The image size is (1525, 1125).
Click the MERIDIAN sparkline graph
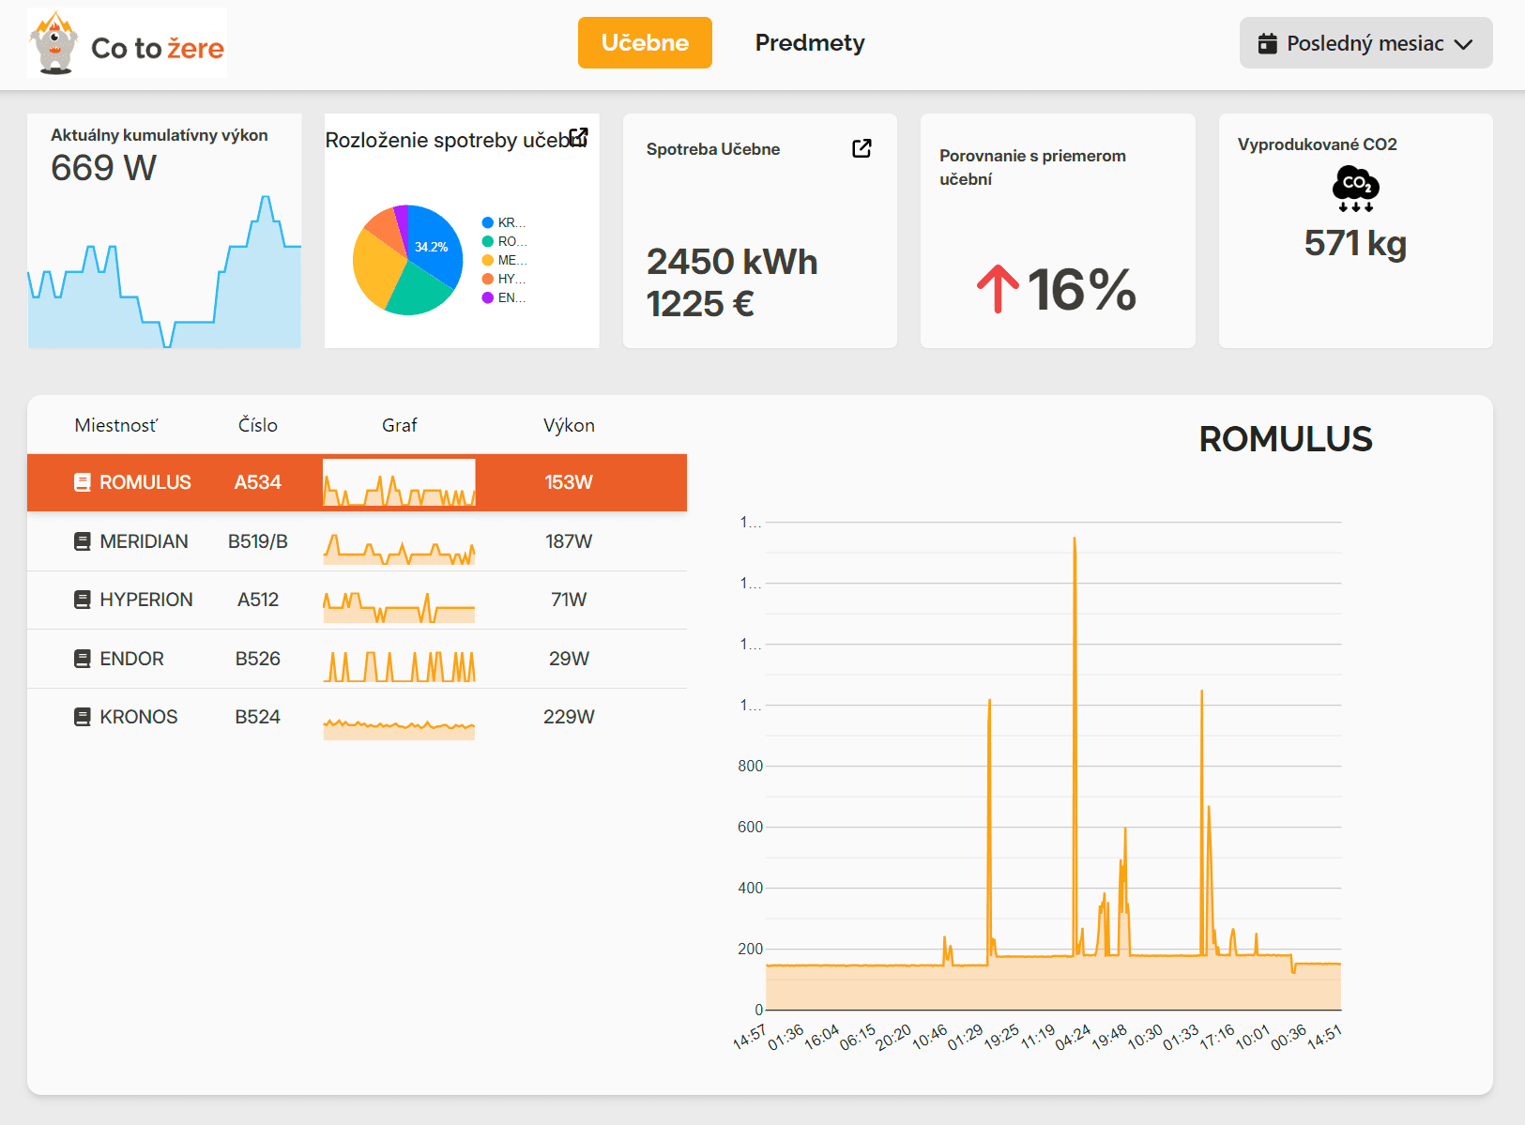point(399,549)
